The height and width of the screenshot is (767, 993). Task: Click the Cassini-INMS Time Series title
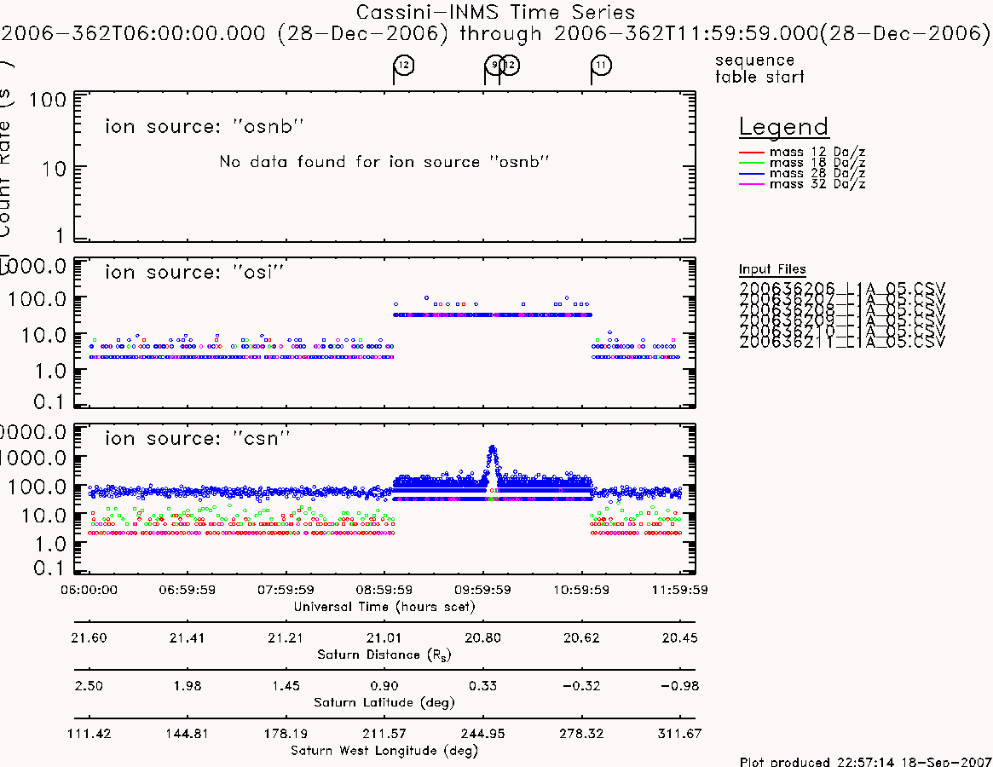495,12
